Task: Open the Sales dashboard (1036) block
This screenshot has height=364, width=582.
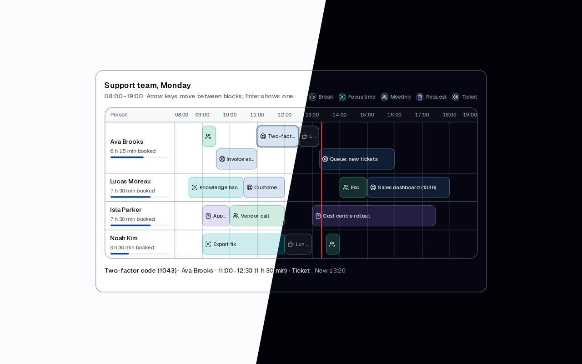Action: pos(408,187)
